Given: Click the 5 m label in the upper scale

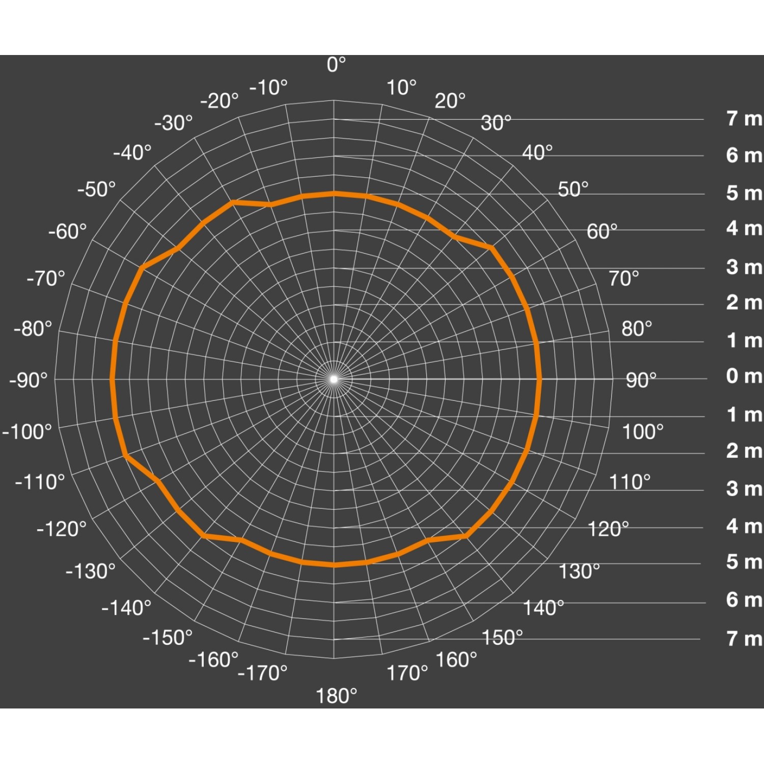Looking at the screenshot, I should (744, 193).
